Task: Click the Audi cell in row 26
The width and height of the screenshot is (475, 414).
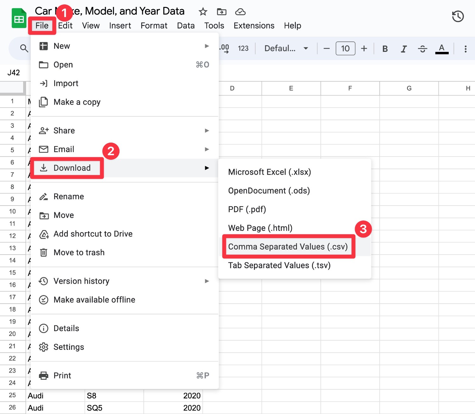Action: click(x=55, y=408)
